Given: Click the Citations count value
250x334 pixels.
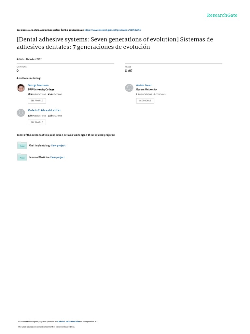Looking at the screenshot, I should pyautogui.click(x=18, y=71).
